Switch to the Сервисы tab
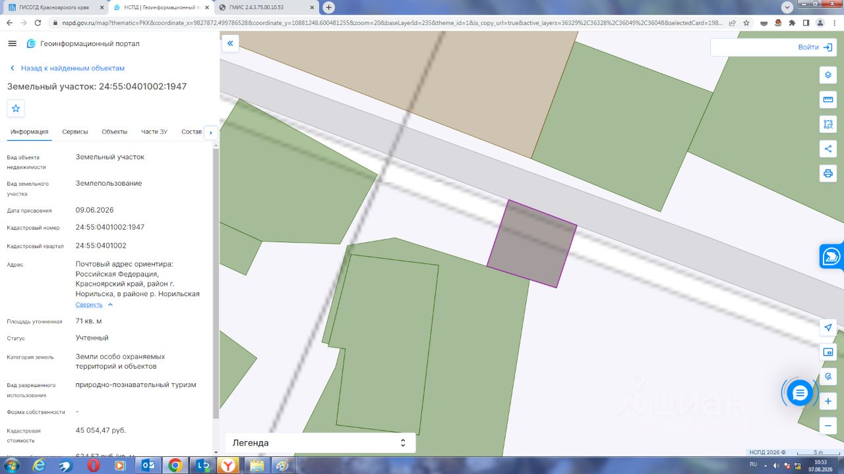 click(x=75, y=132)
